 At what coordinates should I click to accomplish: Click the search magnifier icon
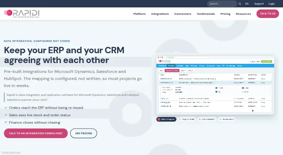click(240, 4)
